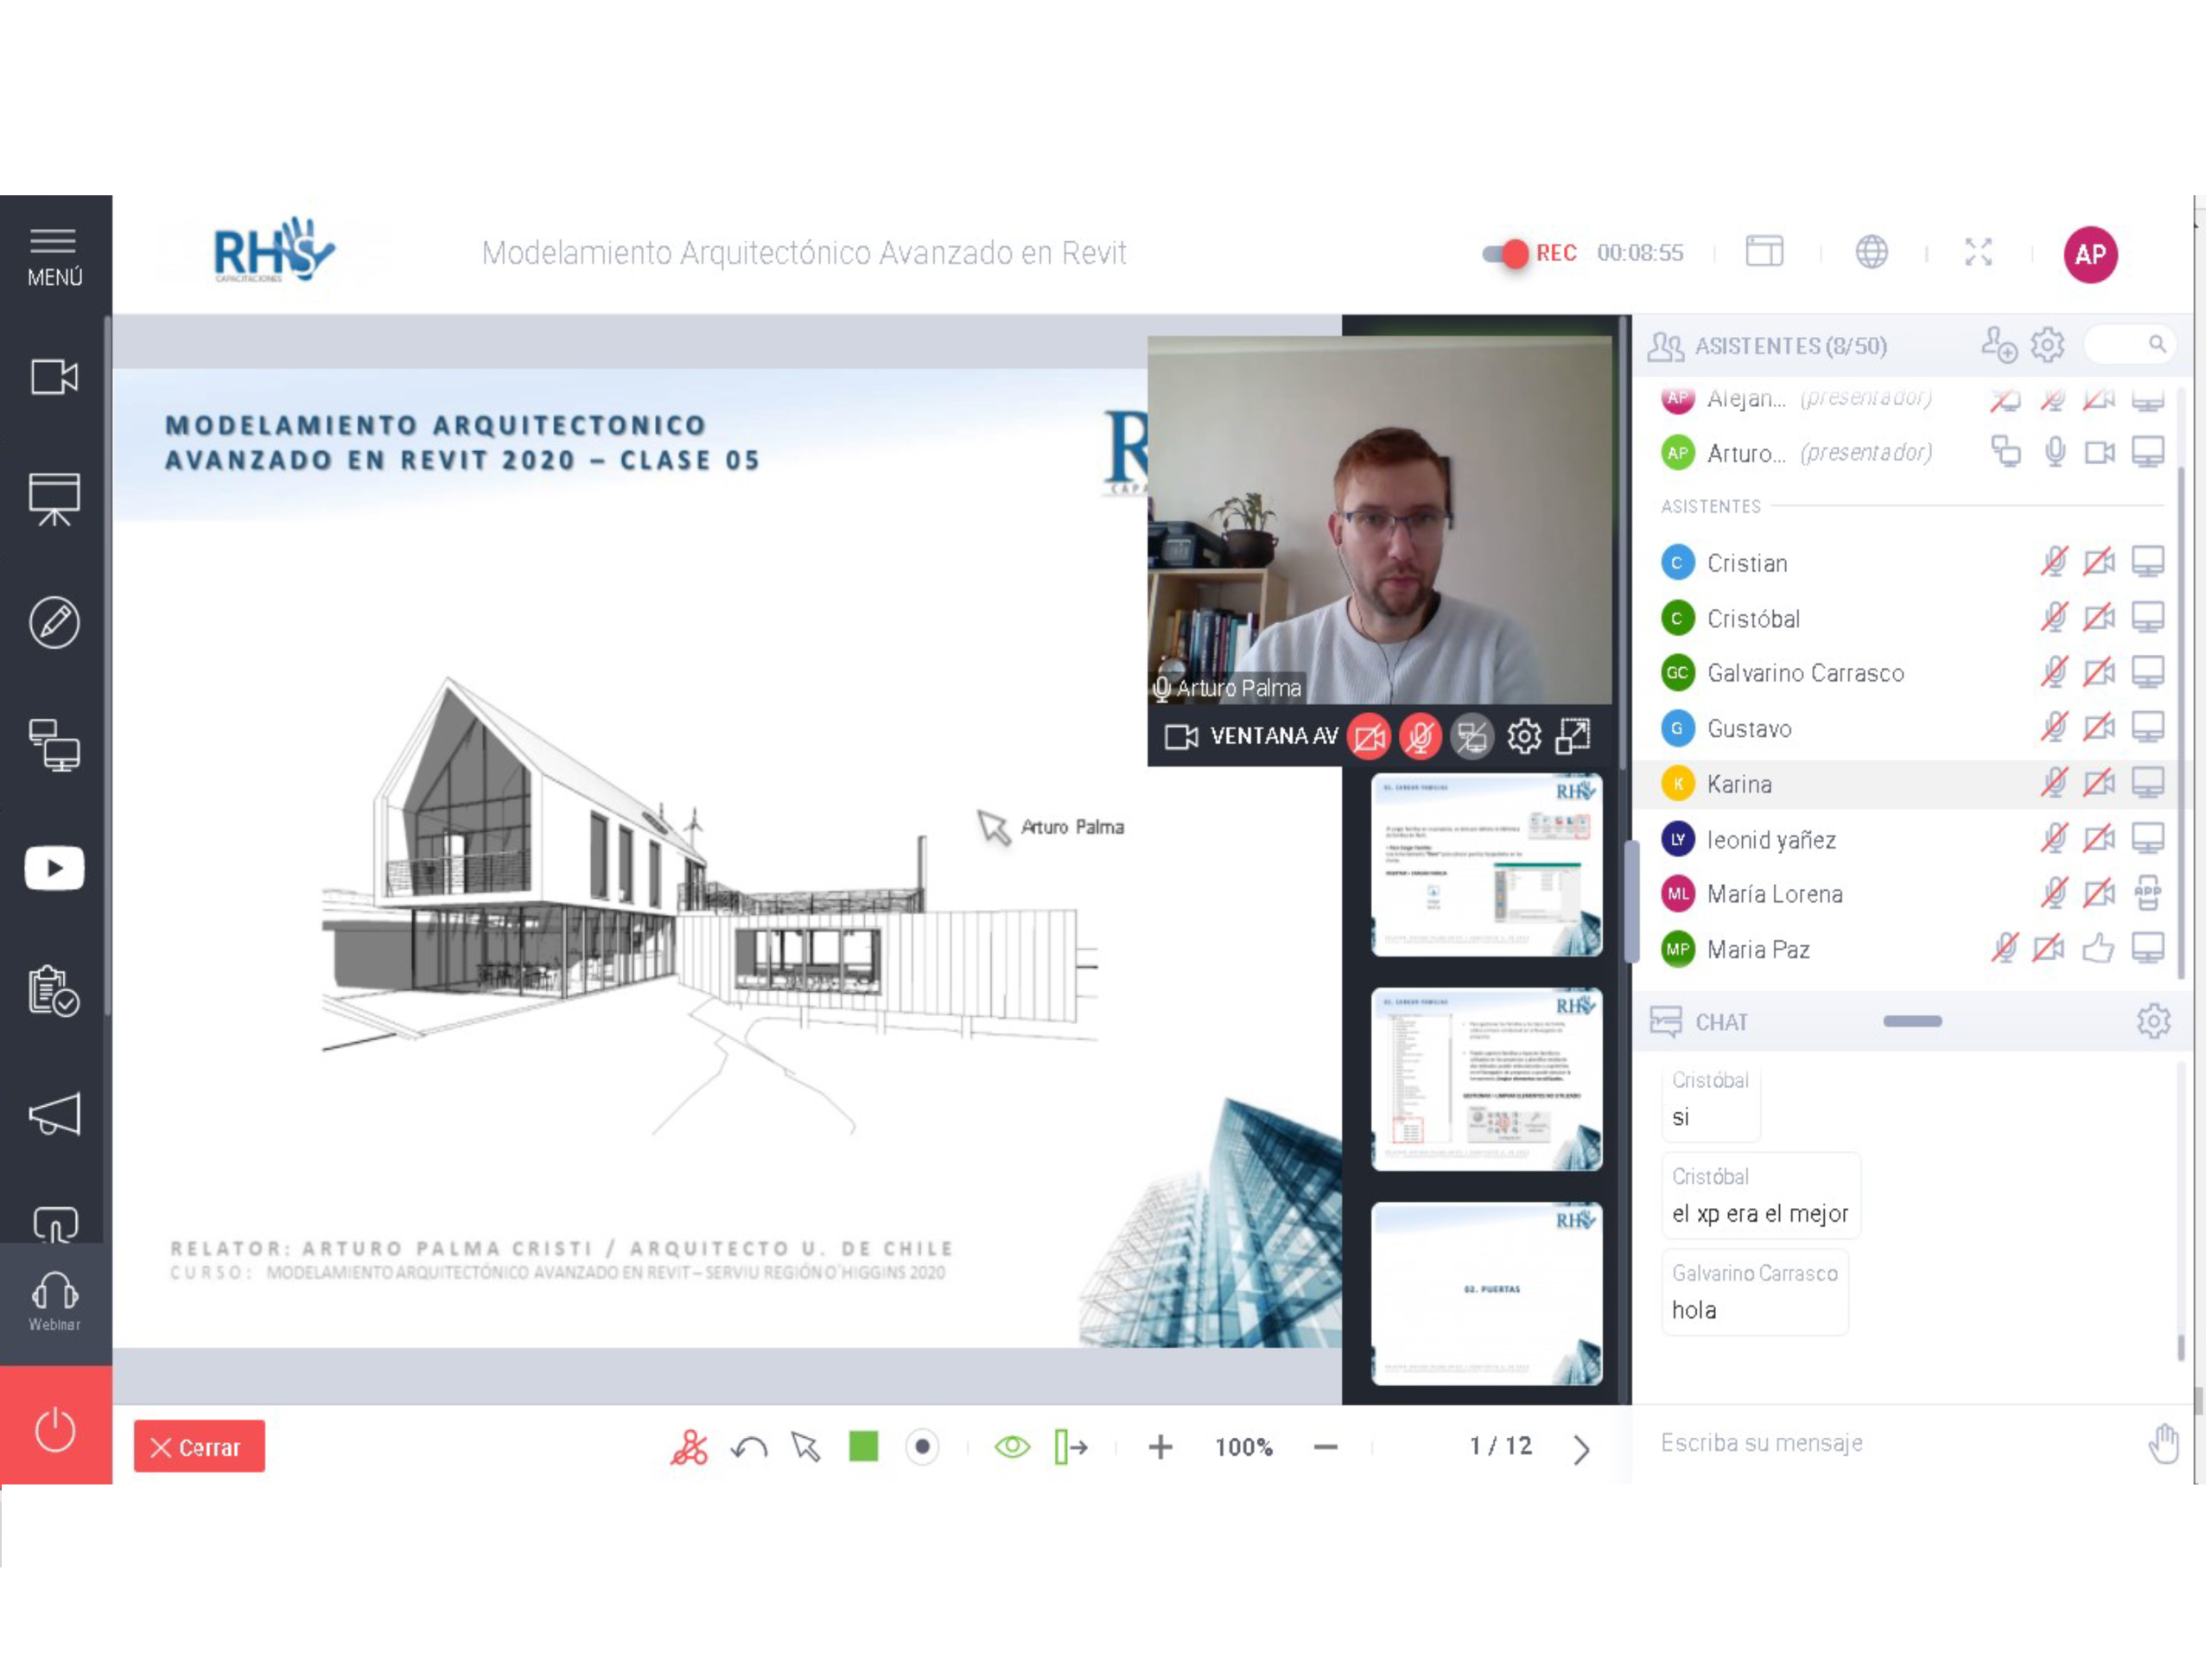The height and width of the screenshot is (1659, 2212).
Task: Open the megaphone announcement sidebar icon
Action: pos(54,1113)
